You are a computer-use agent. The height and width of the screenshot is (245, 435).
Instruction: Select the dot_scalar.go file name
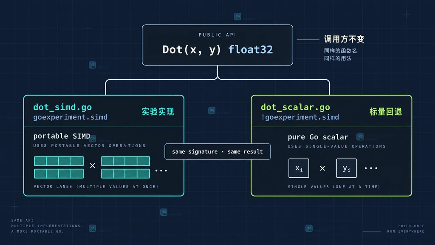(x=295, y=107)
